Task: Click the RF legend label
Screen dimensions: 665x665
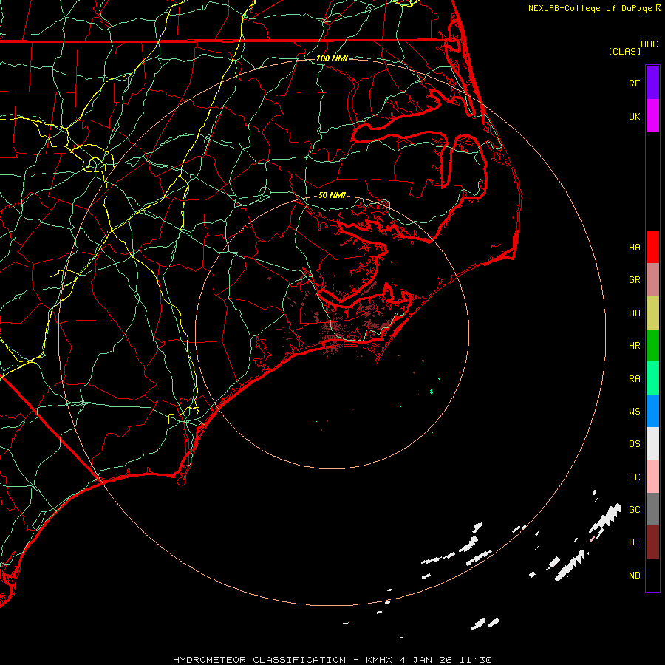Action: click(634, 83)
